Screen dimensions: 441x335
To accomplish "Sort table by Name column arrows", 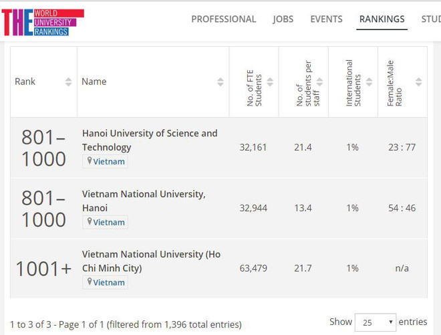I will coord(220,82).
